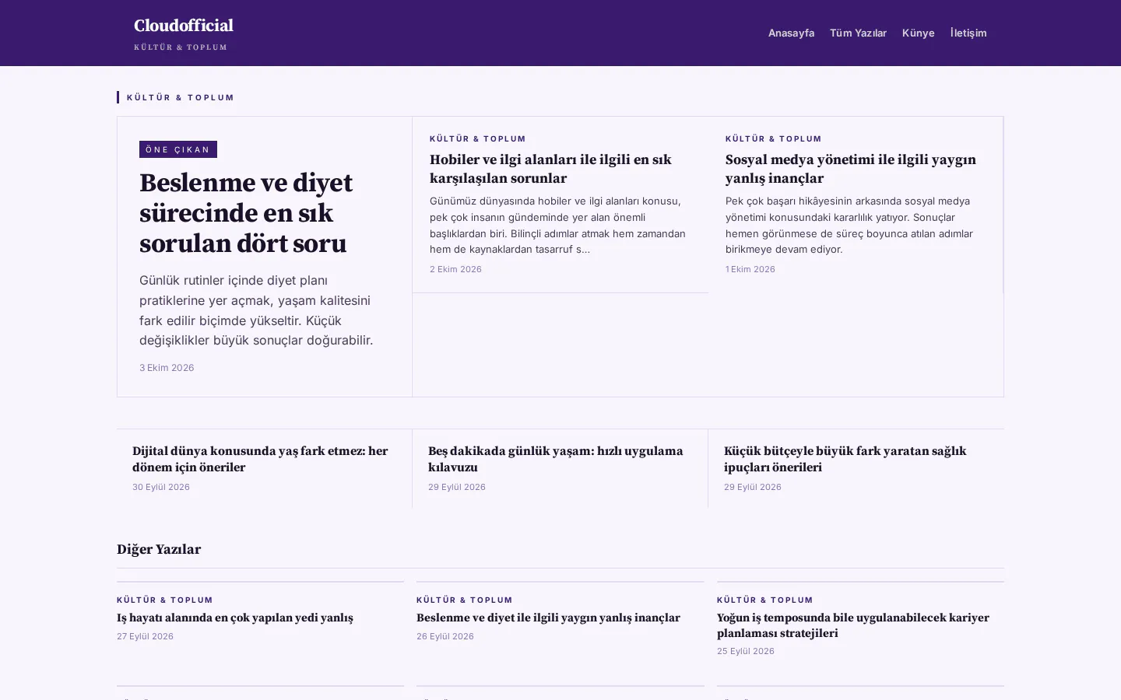
Task: Open 'Küçük bütçeyle büyük fark' post
Action: 845,459
